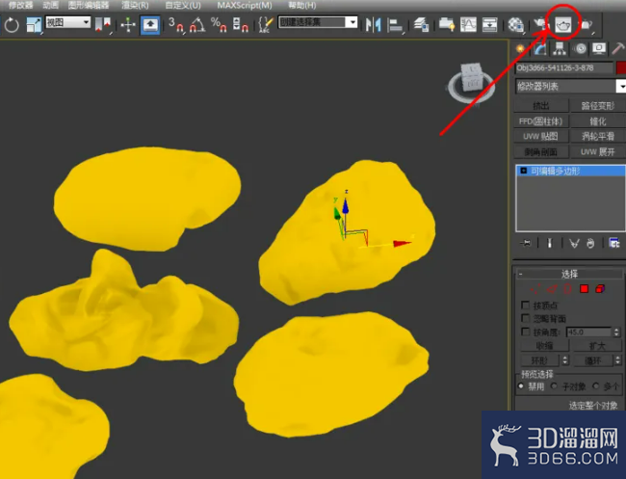Click the Align tool icon

pyautogui.click(x=396, y=25)
